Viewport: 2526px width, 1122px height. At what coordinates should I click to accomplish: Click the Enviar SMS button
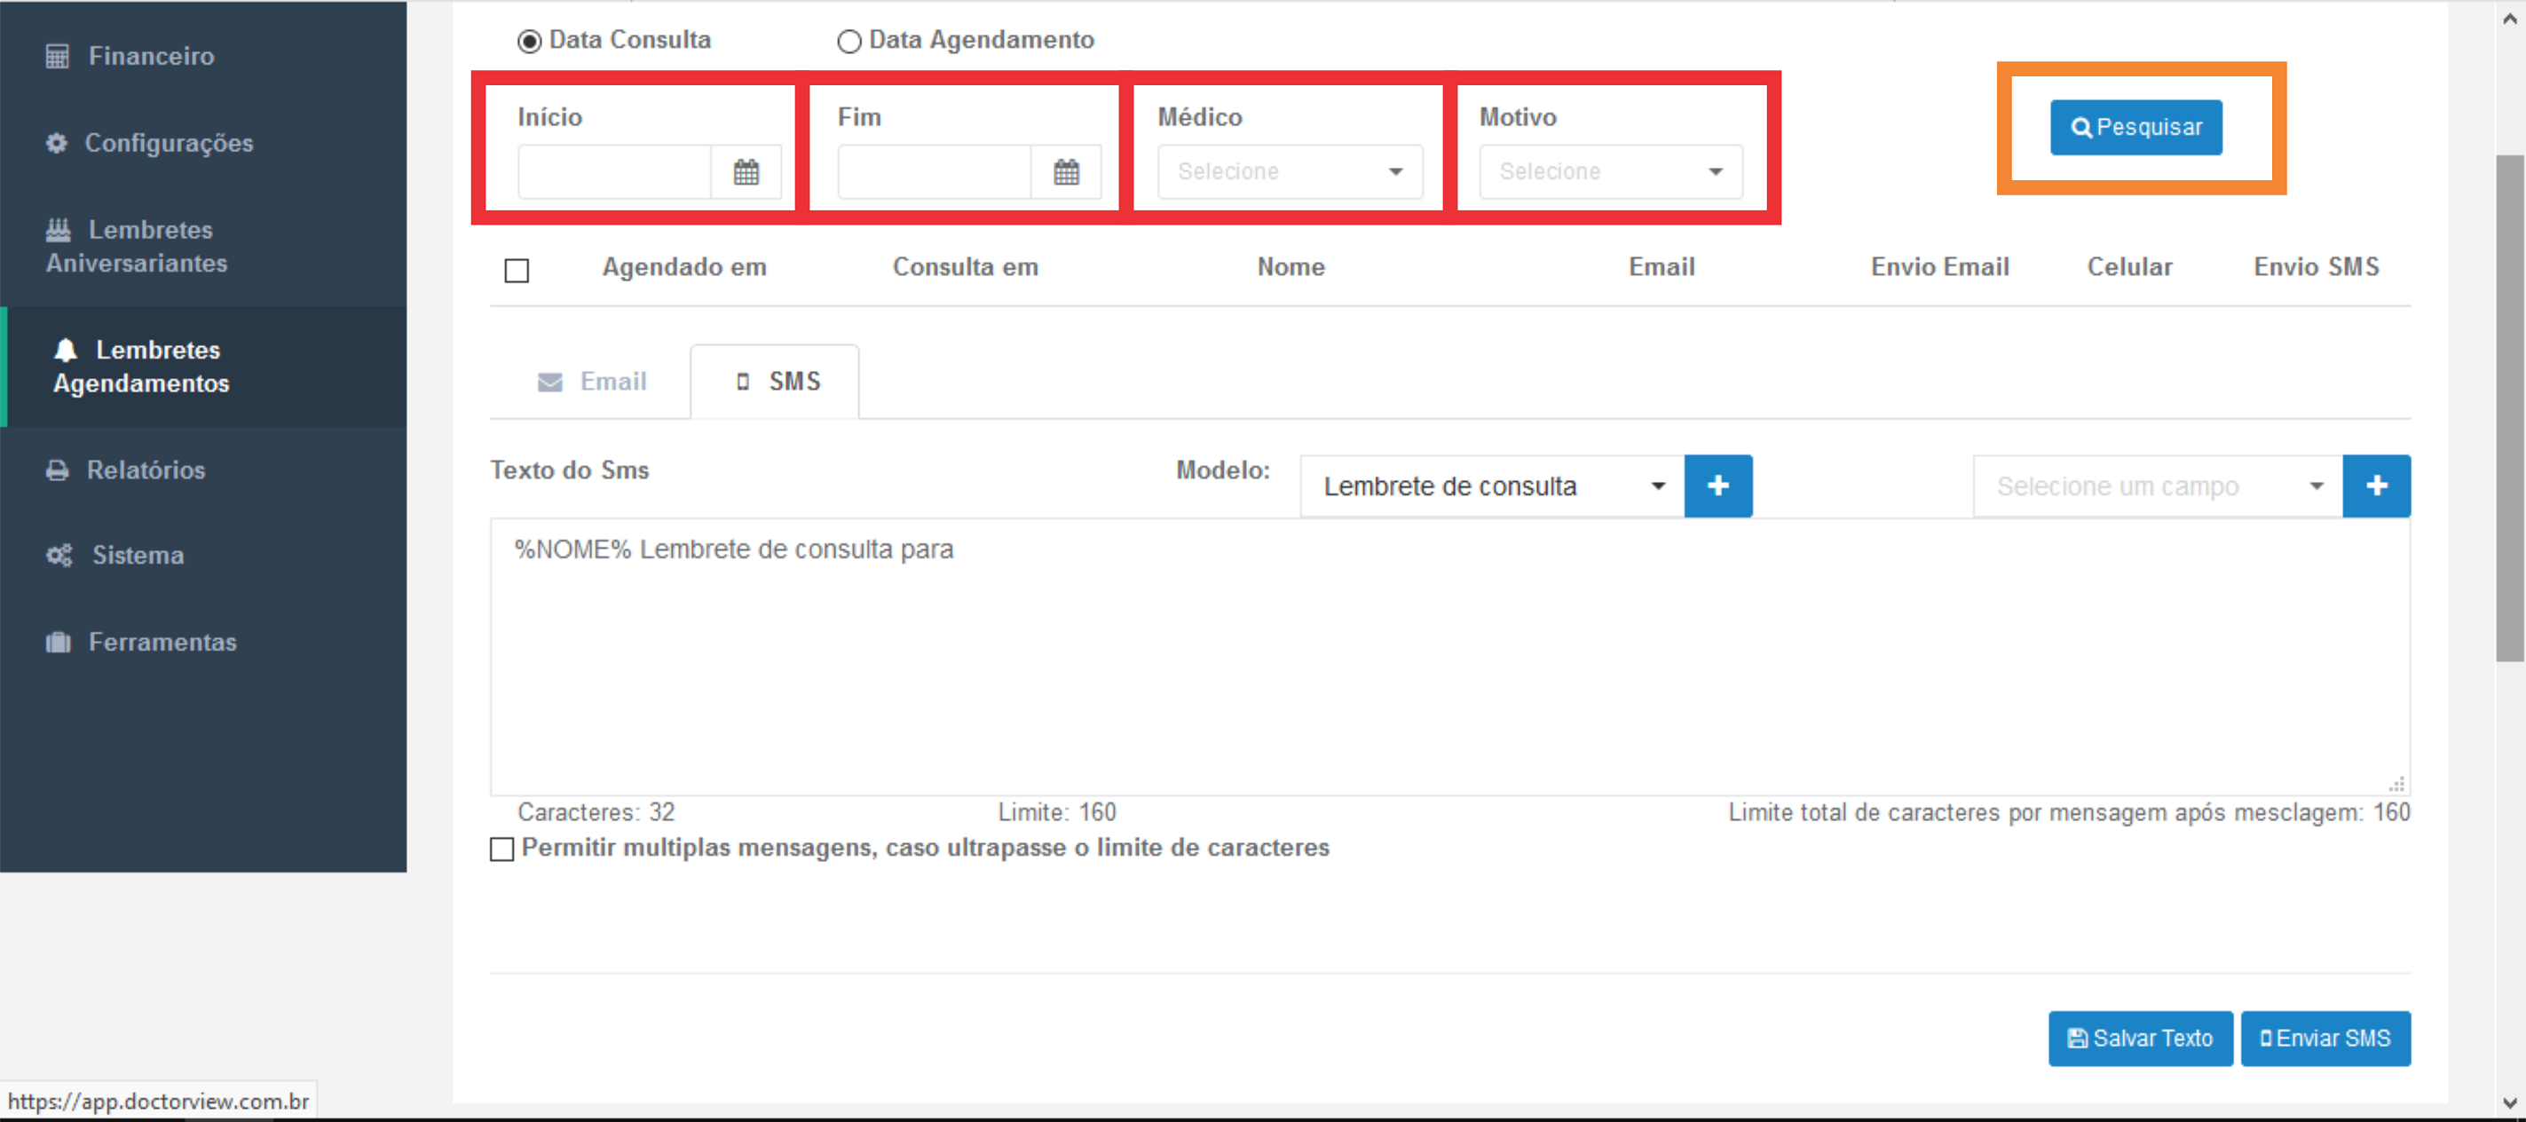[x=2324, y=1038]
